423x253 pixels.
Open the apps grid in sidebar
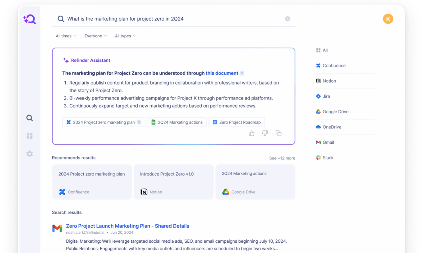click(x=30, y=136)
